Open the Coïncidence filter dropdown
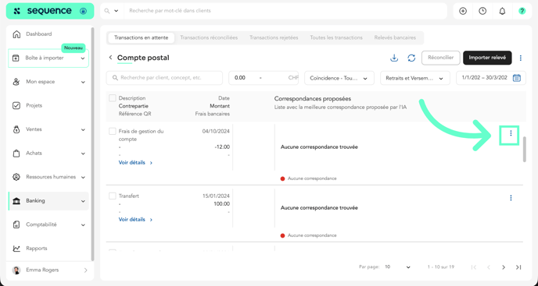The image size is (538, 286). tap(339, 78)
